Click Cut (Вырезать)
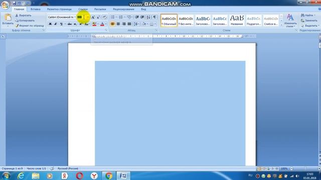The image size is (321, 180). click(23, 15)
